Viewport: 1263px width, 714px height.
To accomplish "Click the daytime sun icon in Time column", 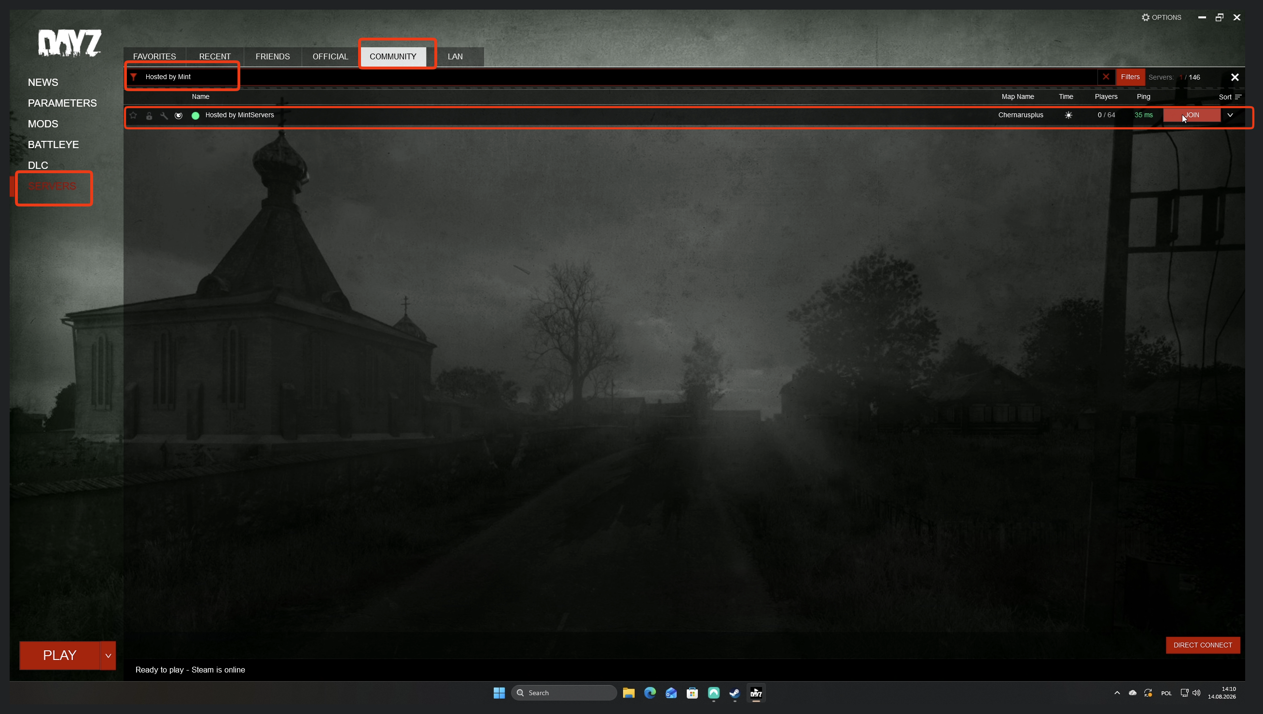I will click(x=1069, y=115).
